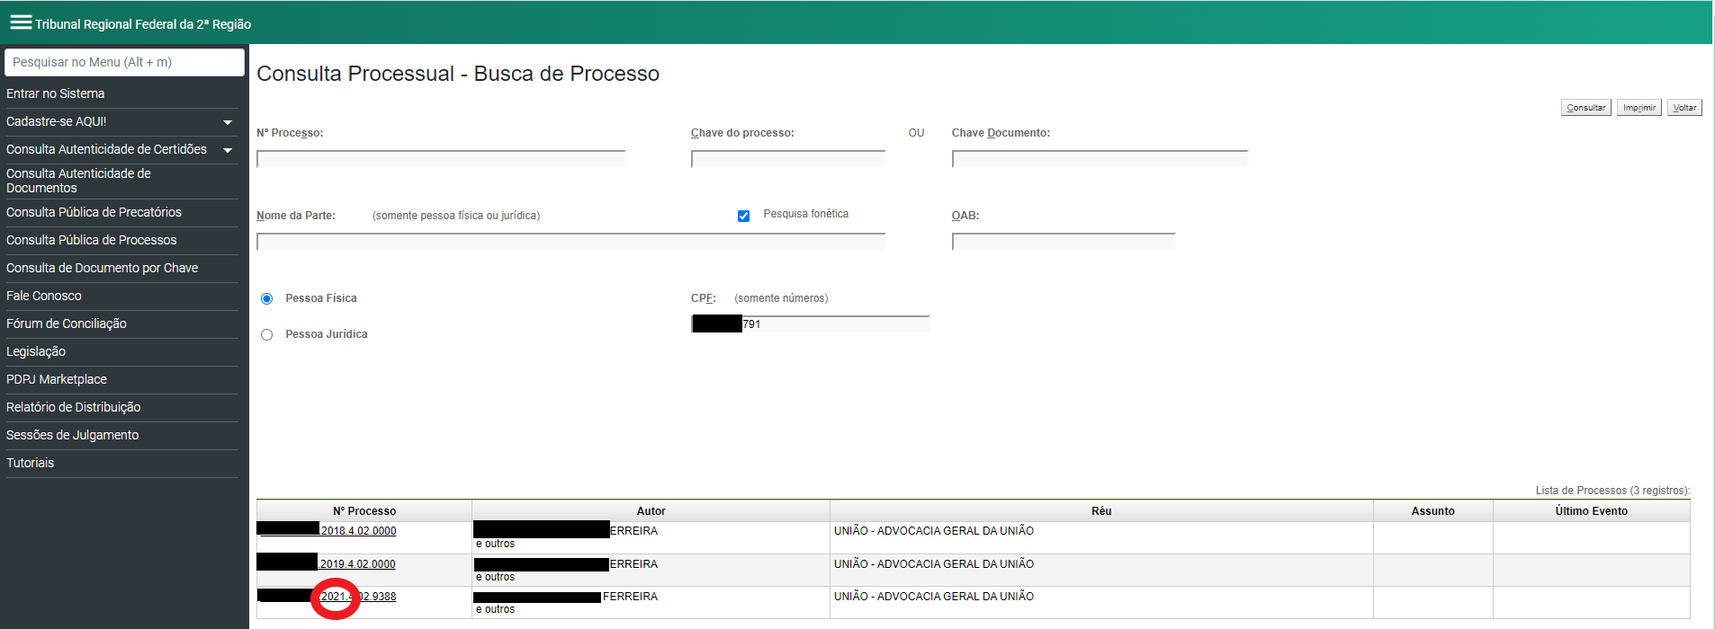Screen dimensions: 1715x629
Task: Open the process link ending 2018.4.02.0000
Action: tap(358, 531)
